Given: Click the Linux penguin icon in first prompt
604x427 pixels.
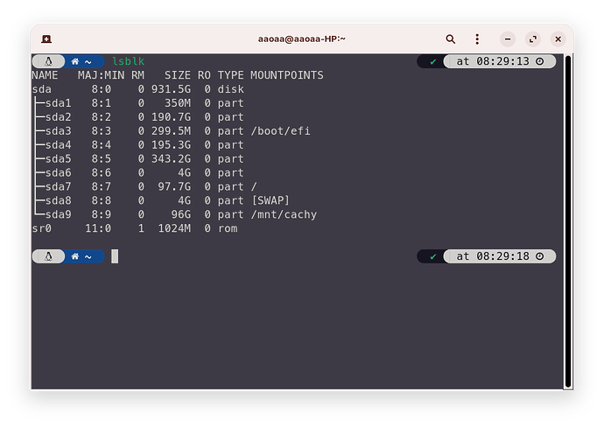Looking at the screenshot, I should [48, 61].
